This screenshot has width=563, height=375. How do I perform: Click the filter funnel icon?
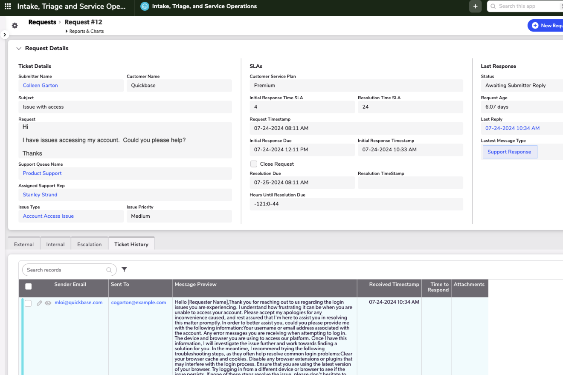tap(124, 269)
